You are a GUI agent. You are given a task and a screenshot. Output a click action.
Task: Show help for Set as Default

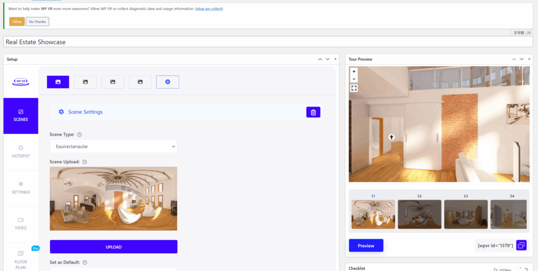(85, 263)
